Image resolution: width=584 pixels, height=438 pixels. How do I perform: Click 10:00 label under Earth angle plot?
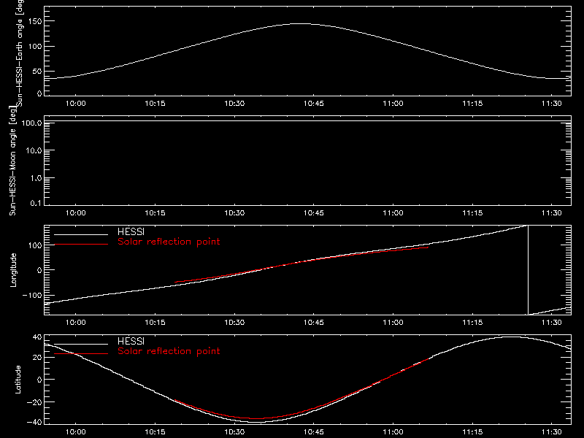[x=76, y=104]
